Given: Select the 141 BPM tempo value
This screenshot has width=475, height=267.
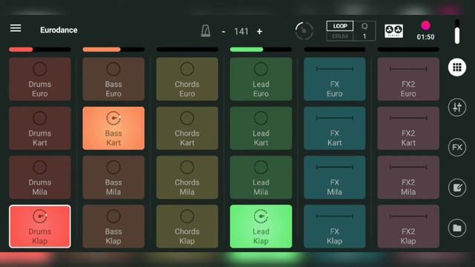Looking at the screenshot, I should pyautogui.click(x=241, y=31).
